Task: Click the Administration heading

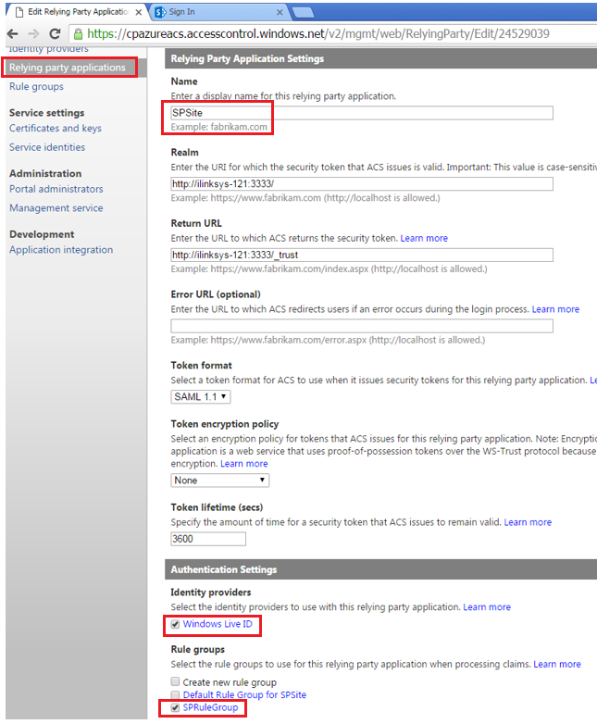Action: tap(45, 173)
